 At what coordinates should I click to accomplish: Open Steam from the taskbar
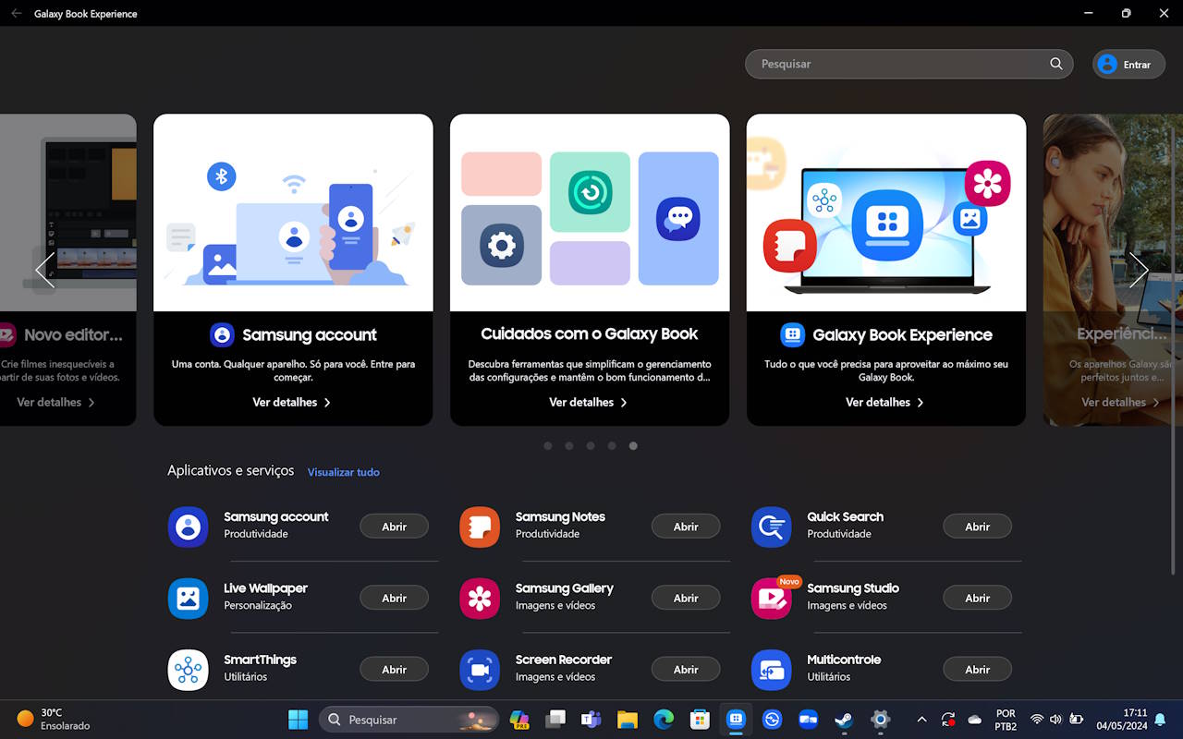click(844, 720)
